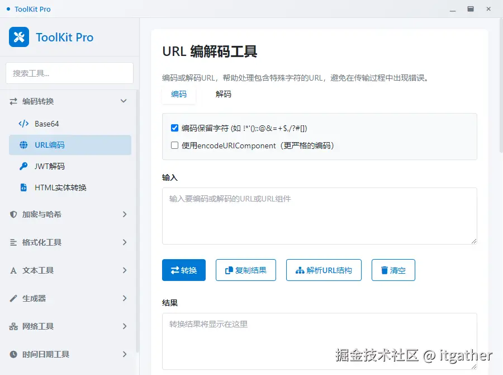Click the pencil icon beside 生成器
Image resolution: width=503 pixels, height=375 pixels.
coord(13,298)
